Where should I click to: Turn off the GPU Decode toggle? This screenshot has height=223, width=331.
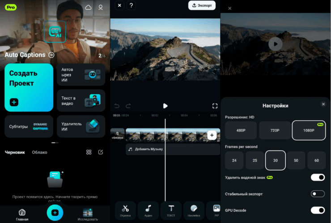318,210
